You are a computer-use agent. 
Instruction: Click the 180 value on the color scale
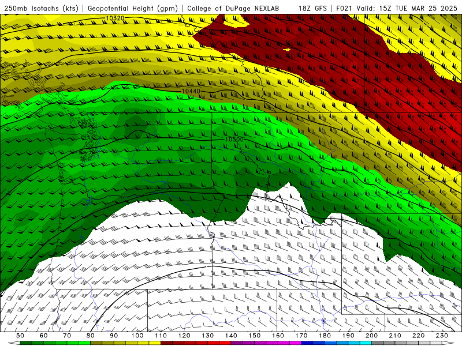pyautogui.click(x=325, y=336)
